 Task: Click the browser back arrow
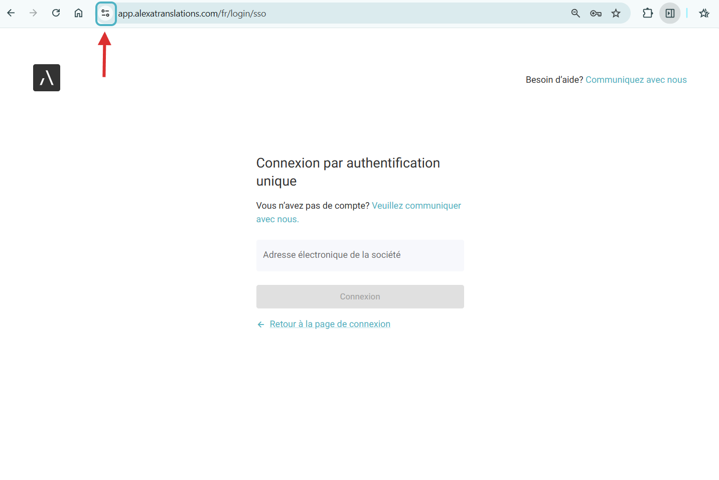11,13
